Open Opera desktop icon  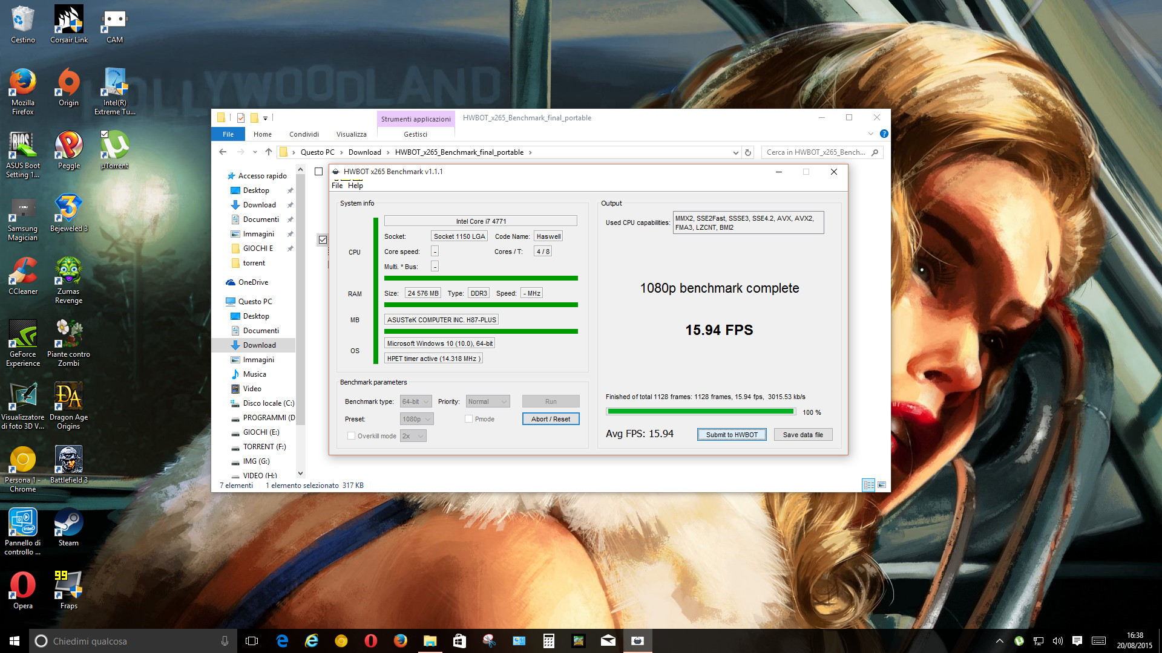23,591
